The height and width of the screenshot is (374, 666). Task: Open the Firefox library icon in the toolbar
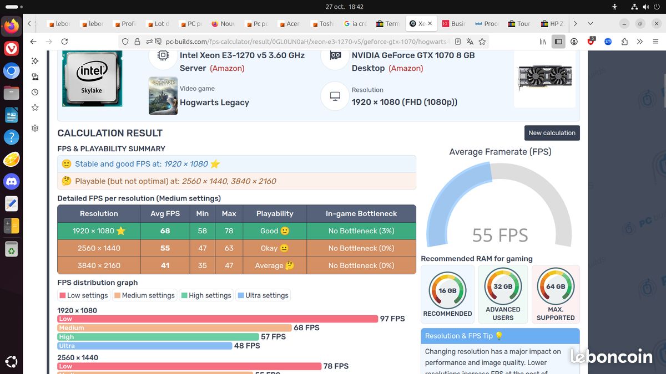pos(543,42)
